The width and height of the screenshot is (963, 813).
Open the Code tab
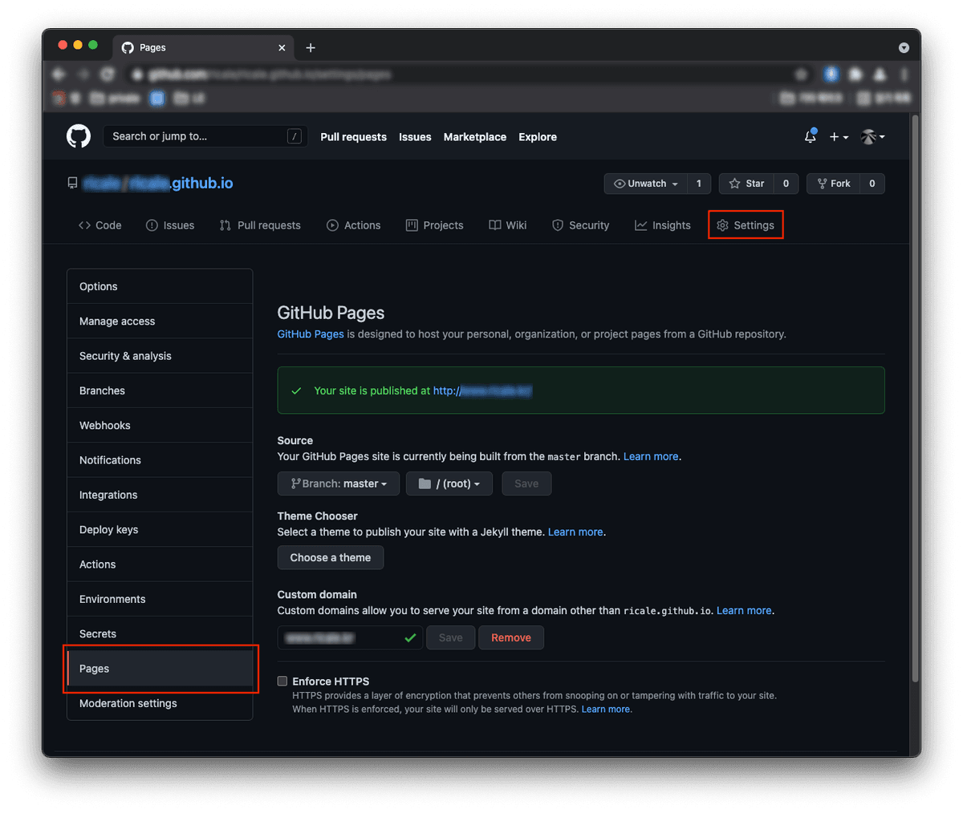pyautogui.click(x=100, y=225)
